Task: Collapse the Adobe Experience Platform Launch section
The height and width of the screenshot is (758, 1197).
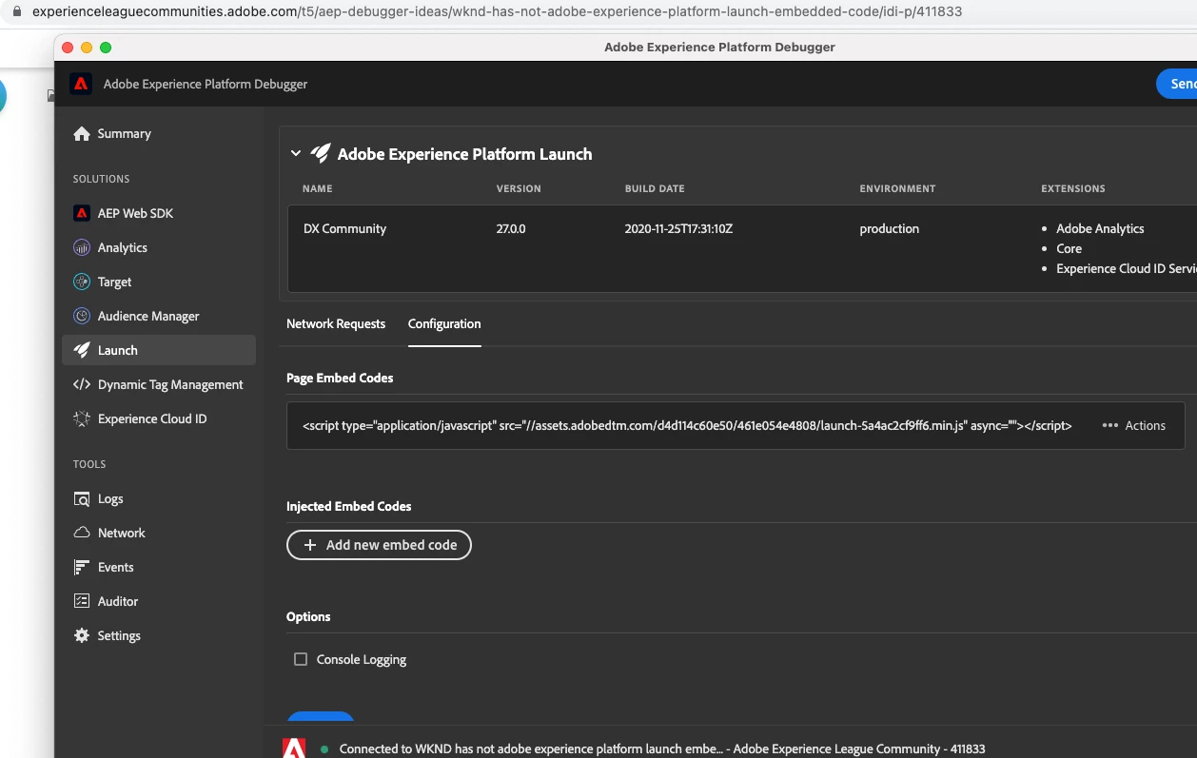Action: [x=296, y=153]
